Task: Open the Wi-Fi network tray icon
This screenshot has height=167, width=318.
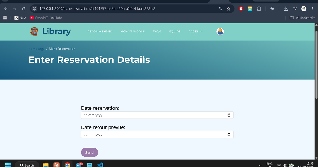Action: pos(279,165)
